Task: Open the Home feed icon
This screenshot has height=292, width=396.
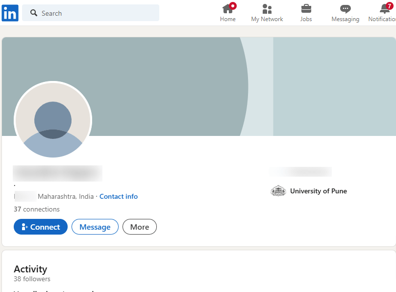Action: click(228, 9)
